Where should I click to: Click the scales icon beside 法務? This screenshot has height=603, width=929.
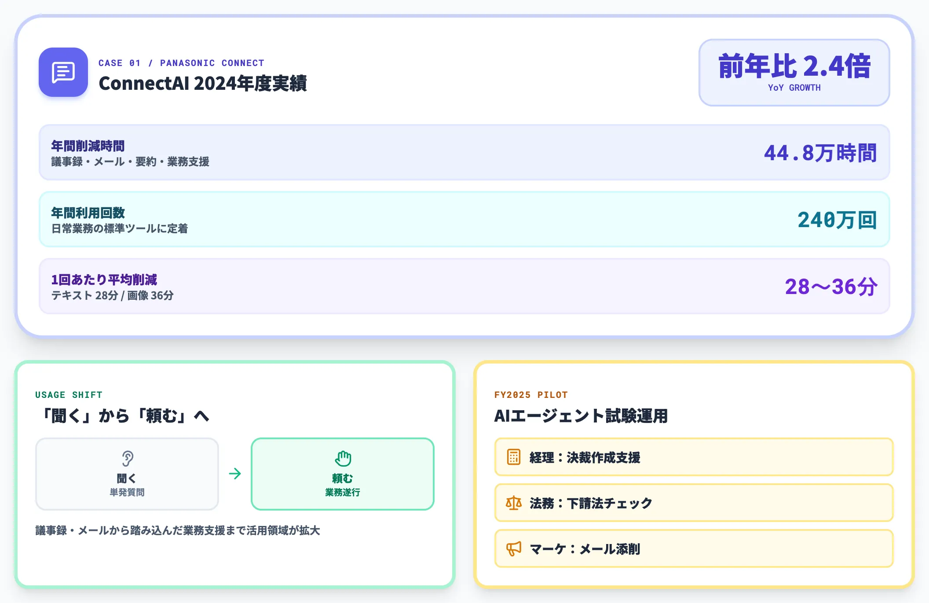(x=513, y=503)
